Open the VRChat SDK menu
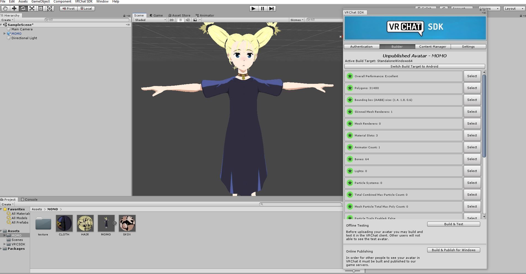 click(84, 2)
